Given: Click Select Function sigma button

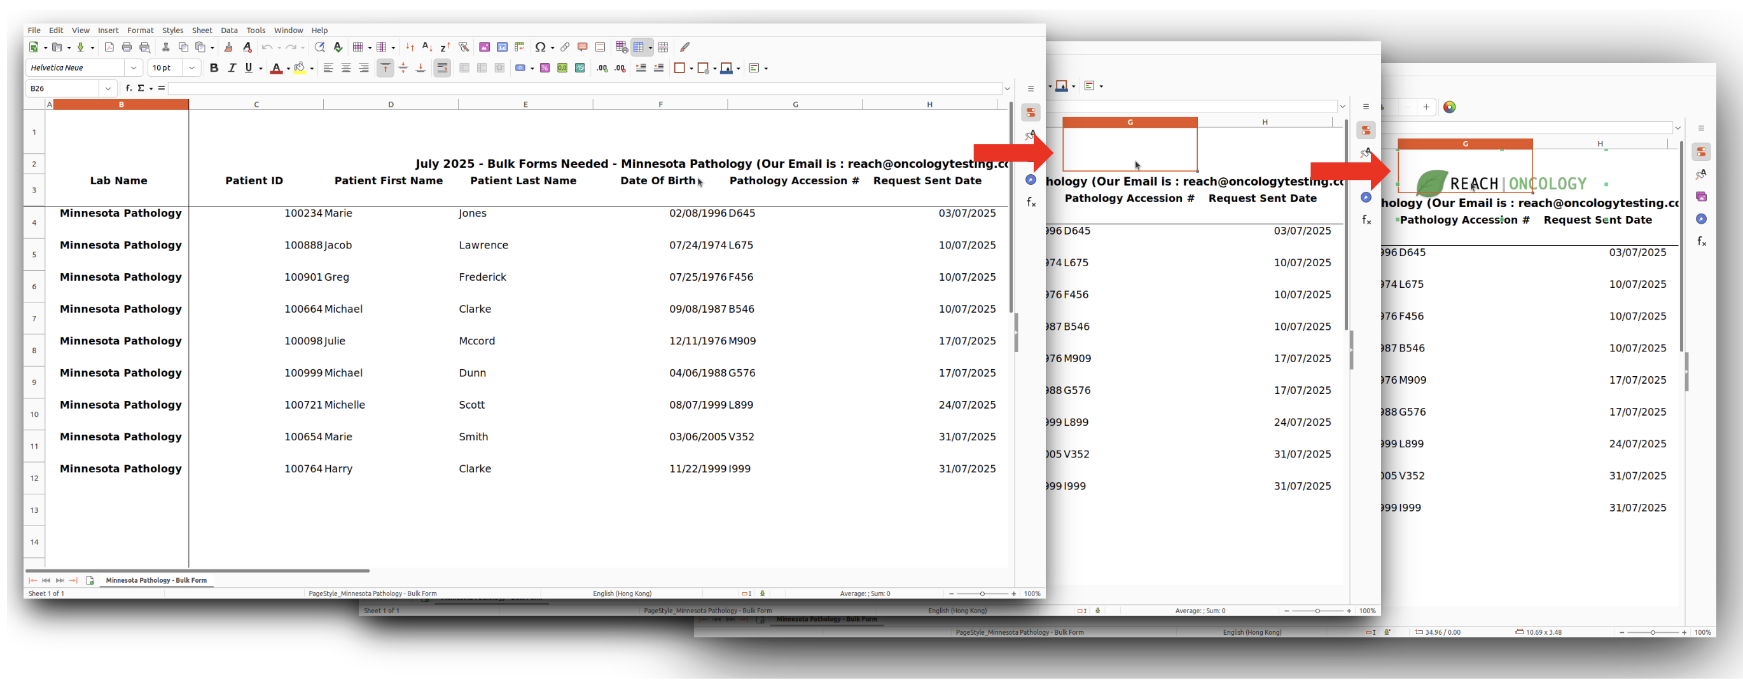Looking at the screenshot, I should (141, 88).
